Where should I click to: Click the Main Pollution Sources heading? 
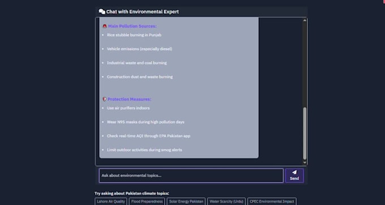coord(132,26)
